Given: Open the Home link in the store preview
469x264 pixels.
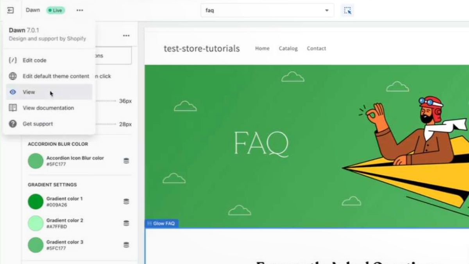Looking at the screenshot, I should coord(262,48).
